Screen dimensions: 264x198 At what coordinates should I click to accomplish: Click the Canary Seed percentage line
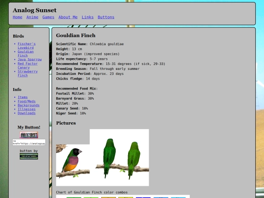coord(72,108)
